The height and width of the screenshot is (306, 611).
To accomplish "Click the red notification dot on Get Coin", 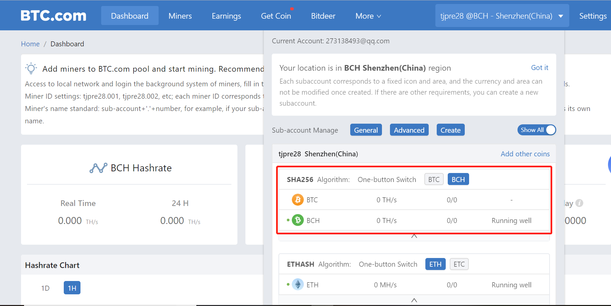I will point(292,9).
